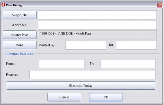Viewport: 164px width, 105px height.
Task: Open the Master Pass selector button
Action: (19, 35)
